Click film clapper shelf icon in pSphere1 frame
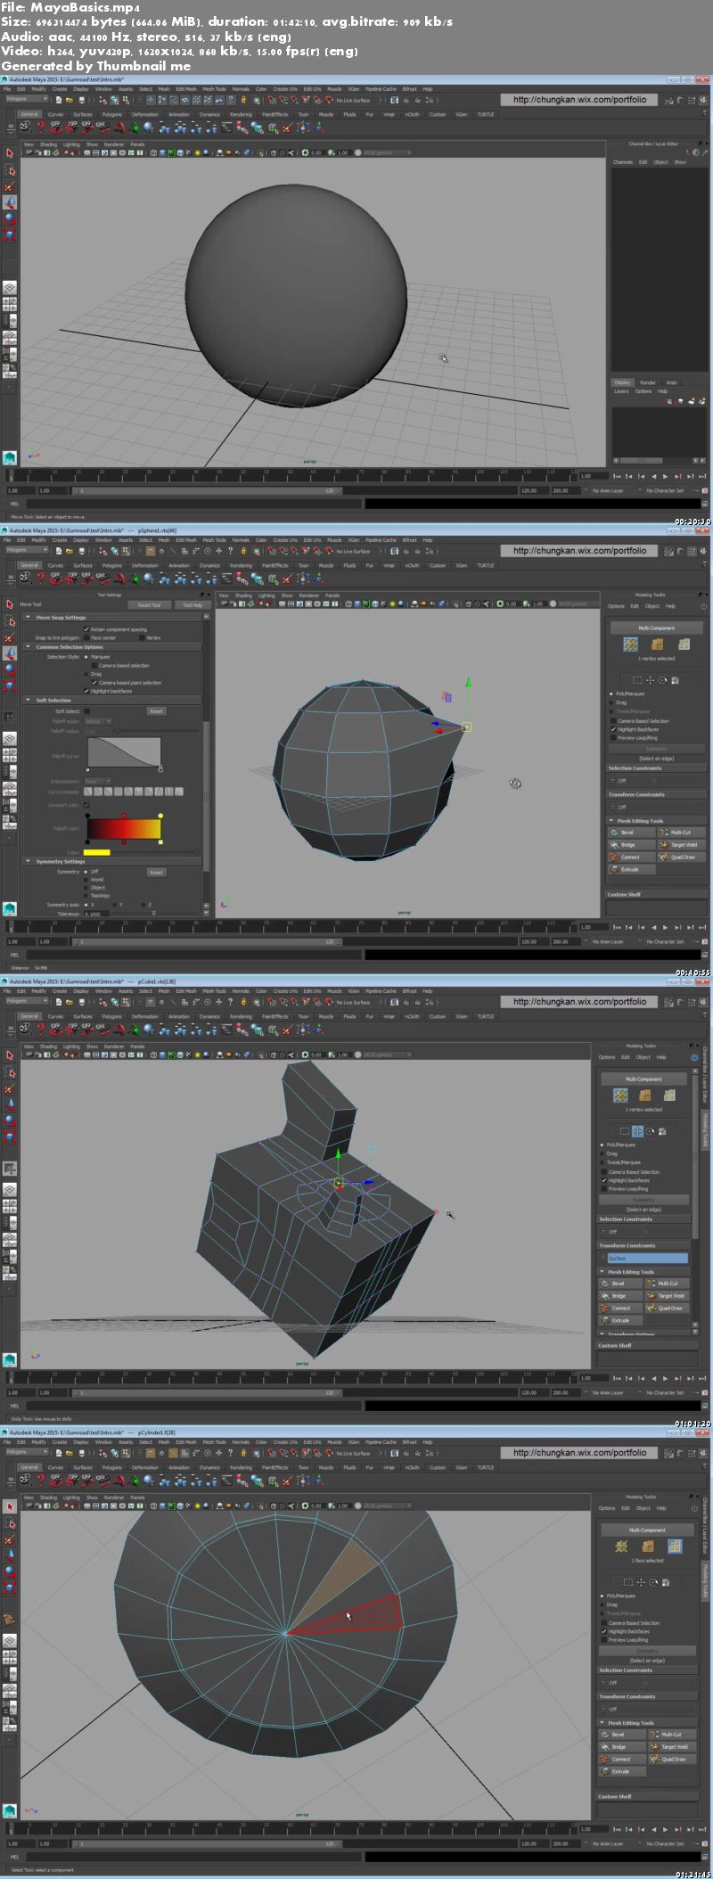 [x=26, y=578]
